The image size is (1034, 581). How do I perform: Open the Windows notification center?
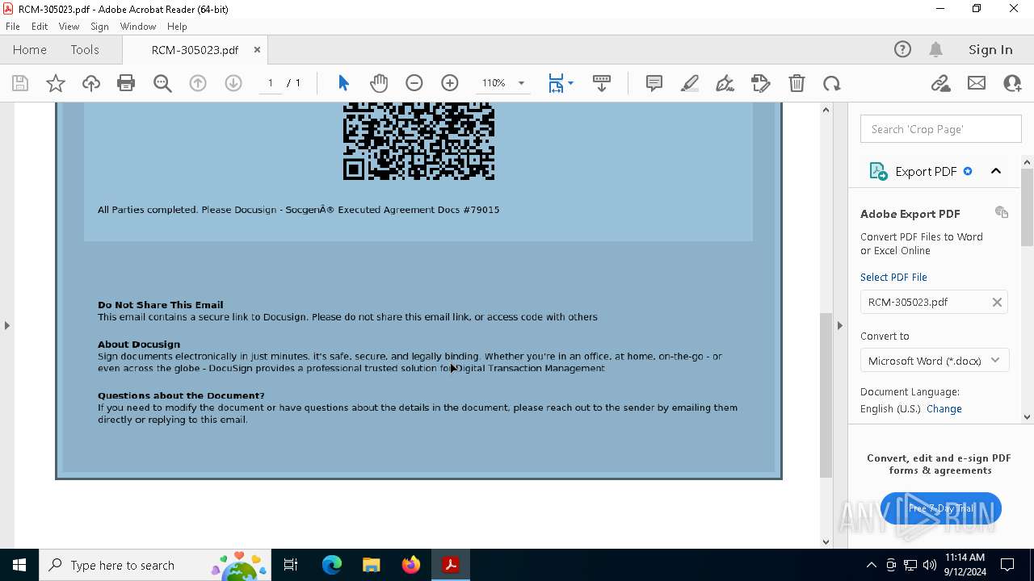pos(1007,565)
